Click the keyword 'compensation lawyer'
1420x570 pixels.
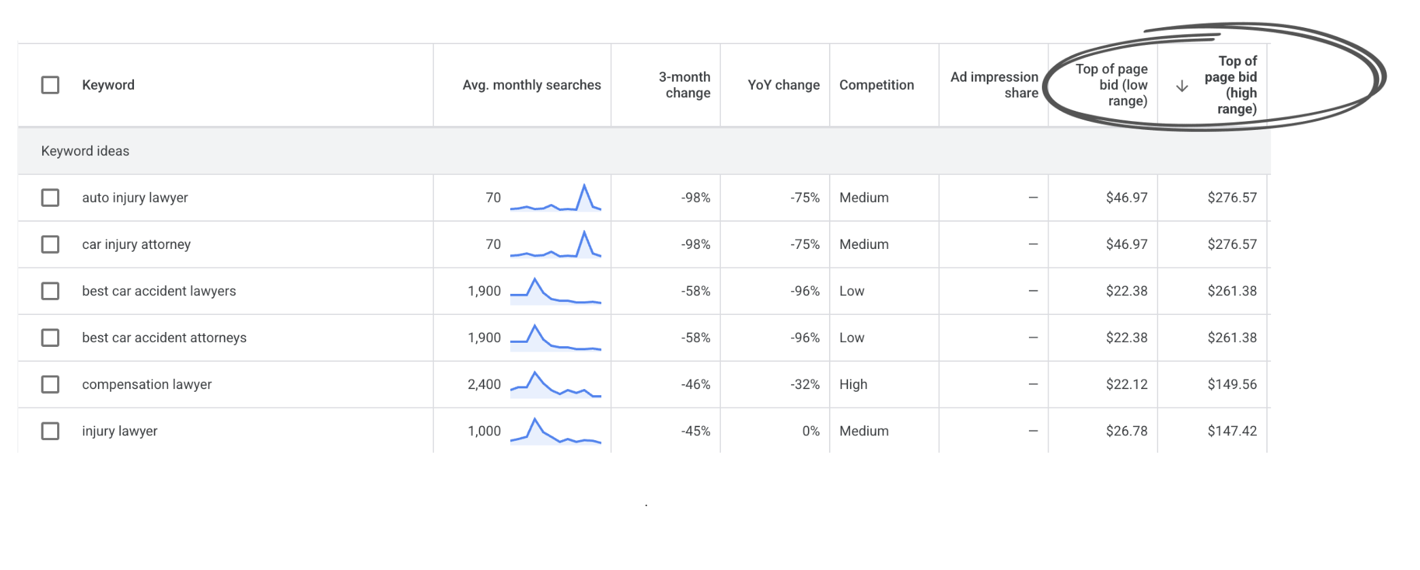coord(147,384)
